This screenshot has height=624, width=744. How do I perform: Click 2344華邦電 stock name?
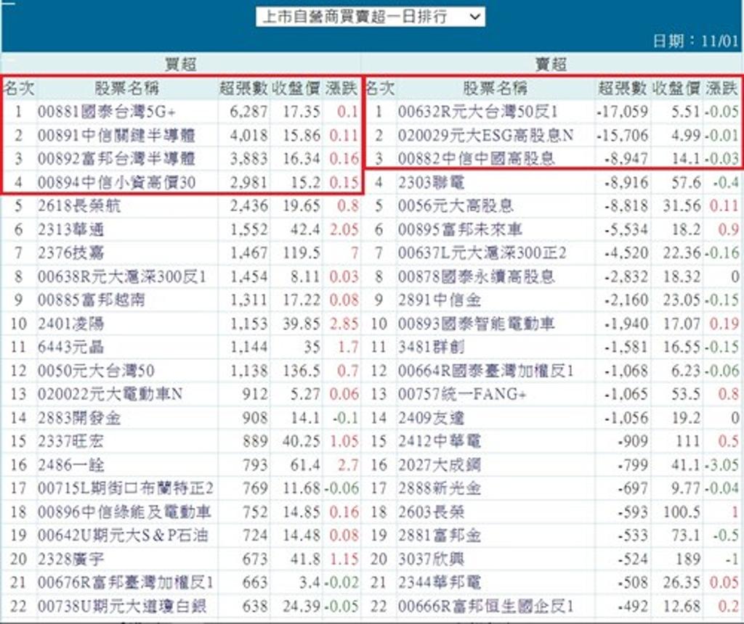click(440, 583)
